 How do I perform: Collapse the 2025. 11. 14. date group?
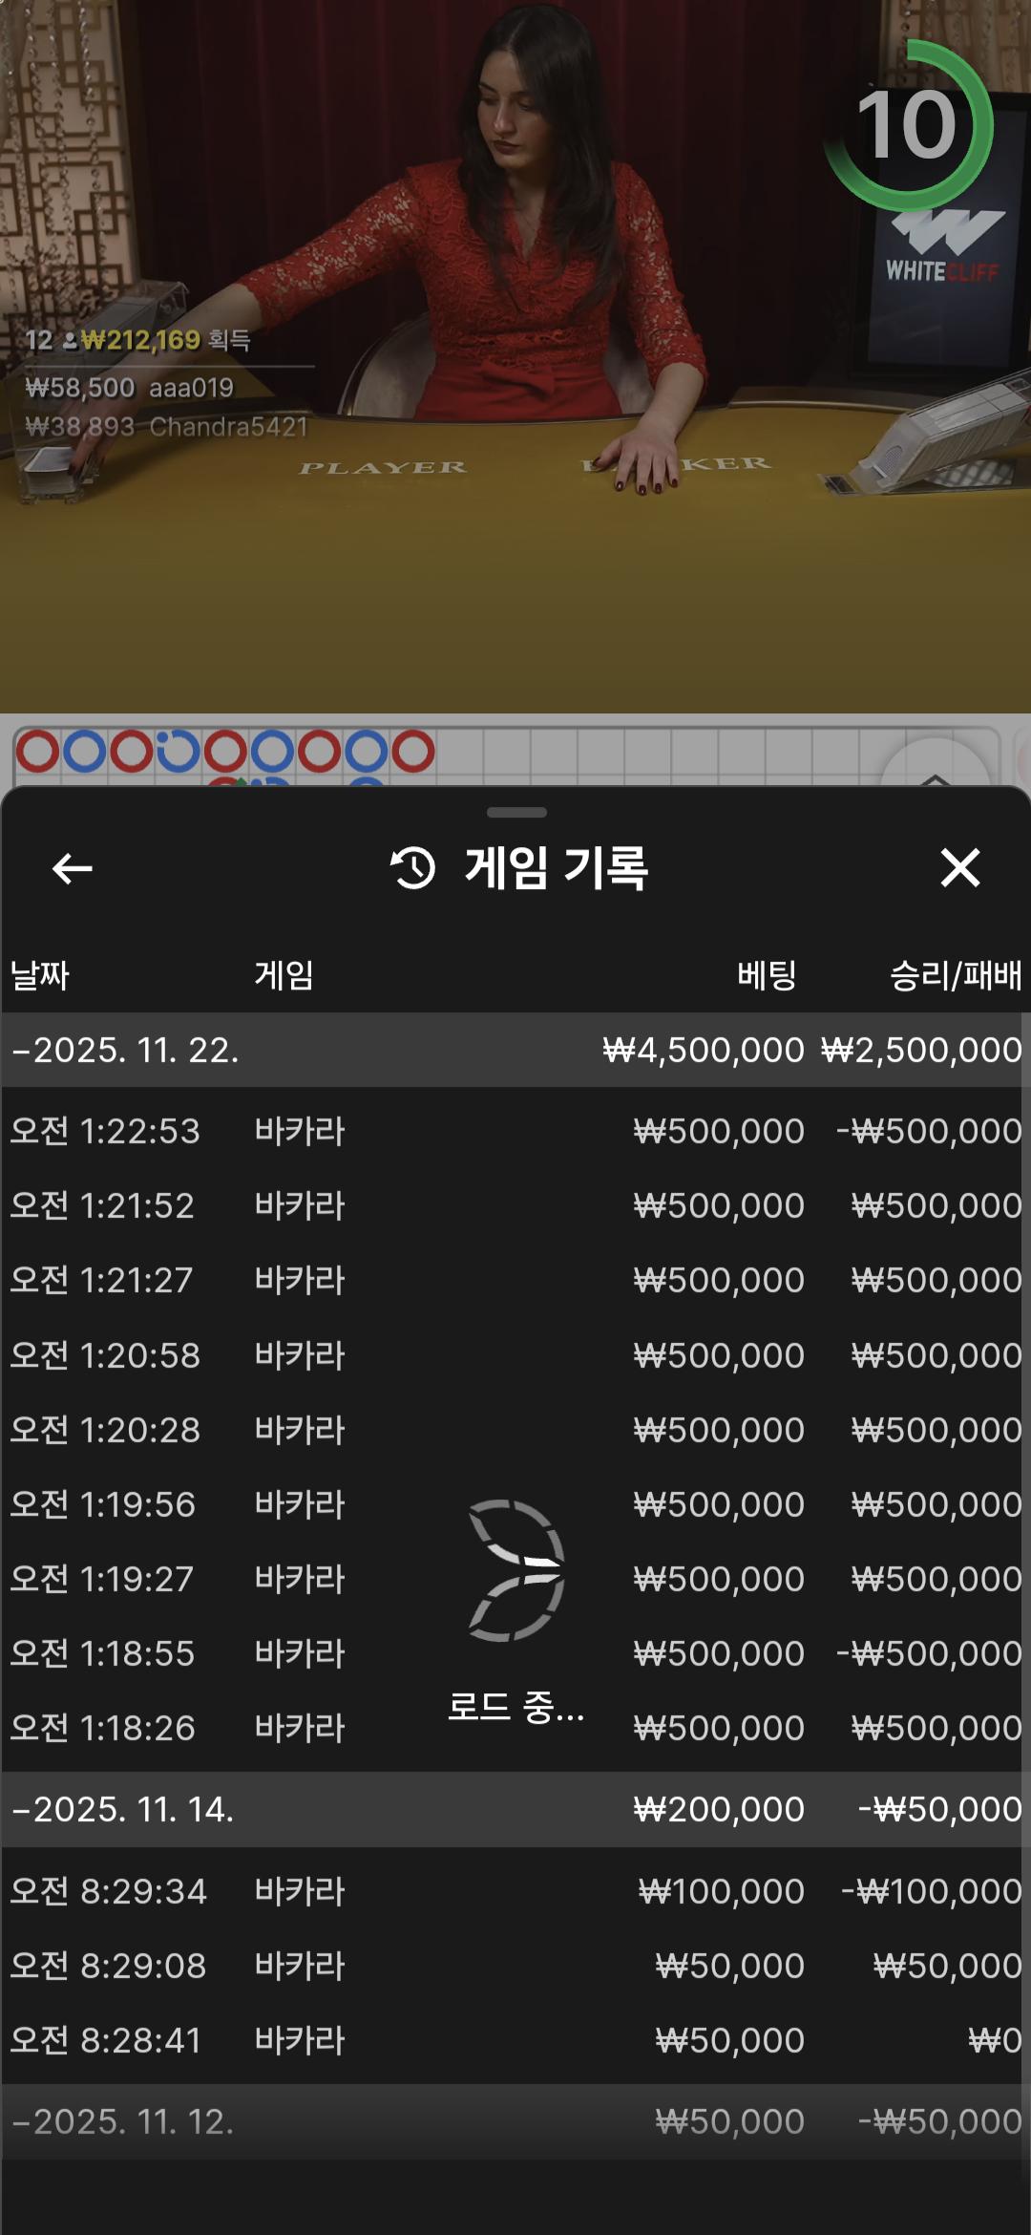[x=122, y=1809]
